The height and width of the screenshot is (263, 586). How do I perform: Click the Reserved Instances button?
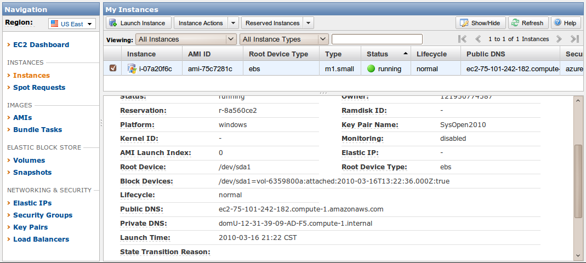[x=272, y=23]
